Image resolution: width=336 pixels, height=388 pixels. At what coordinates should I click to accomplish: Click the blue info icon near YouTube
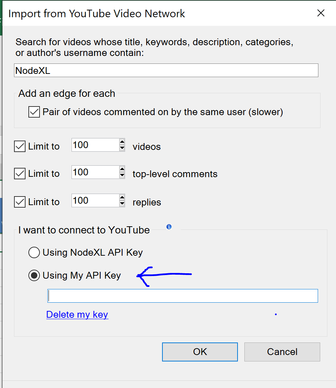[x=169, y=227]
